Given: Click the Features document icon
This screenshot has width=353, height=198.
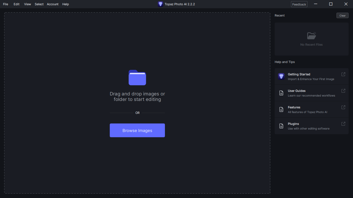Looking at the screenshot, I should [281, 109].
